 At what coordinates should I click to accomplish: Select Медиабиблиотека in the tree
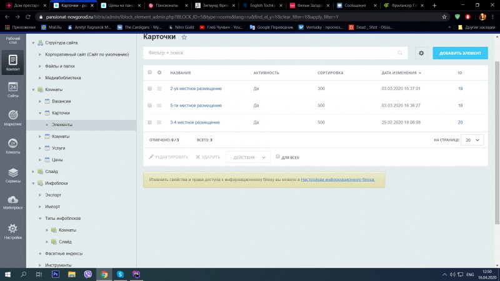(x=63, y=78)
